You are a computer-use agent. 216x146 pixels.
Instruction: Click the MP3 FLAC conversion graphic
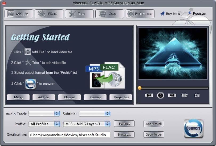pyautogui.click(x=105, y=75)
